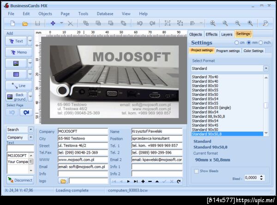The image size is (277, 205).
Task: Delete record with the minus icon
Action: tap(150, 181)
